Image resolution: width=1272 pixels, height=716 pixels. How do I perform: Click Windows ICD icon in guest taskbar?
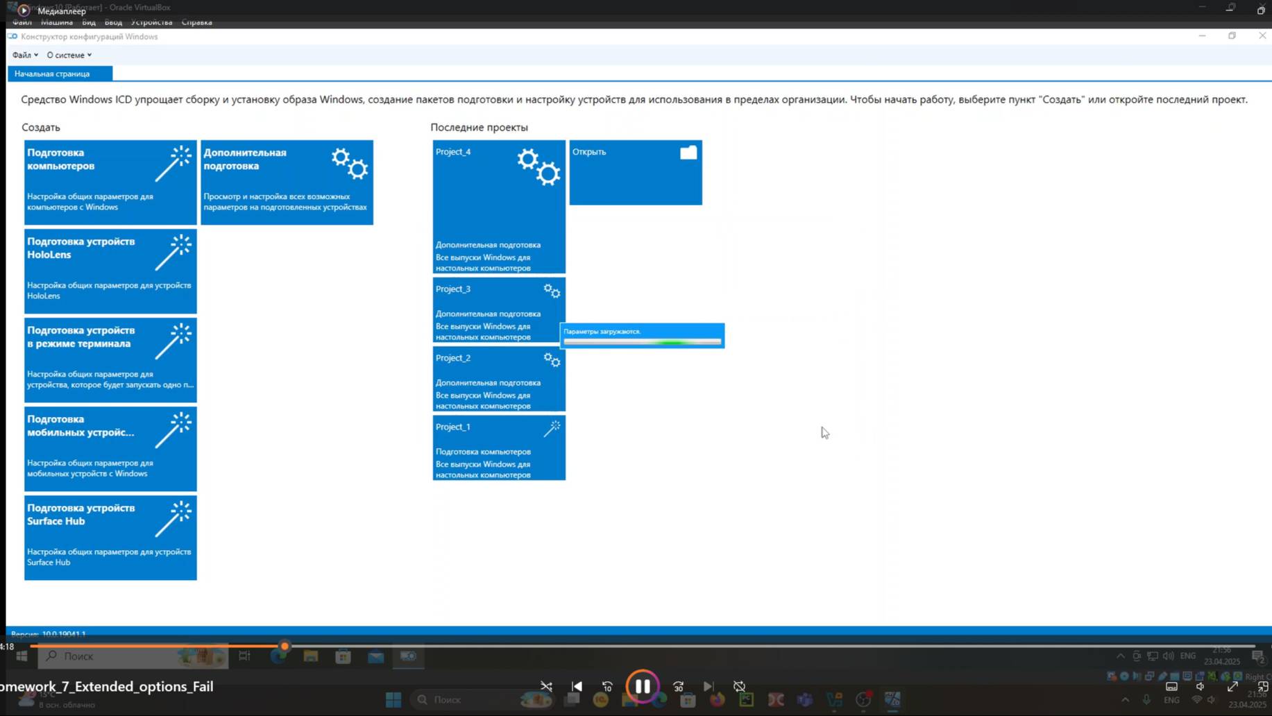[x=409, y=656]
